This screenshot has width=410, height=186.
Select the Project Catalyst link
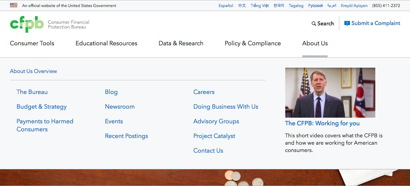click(214, 136)
